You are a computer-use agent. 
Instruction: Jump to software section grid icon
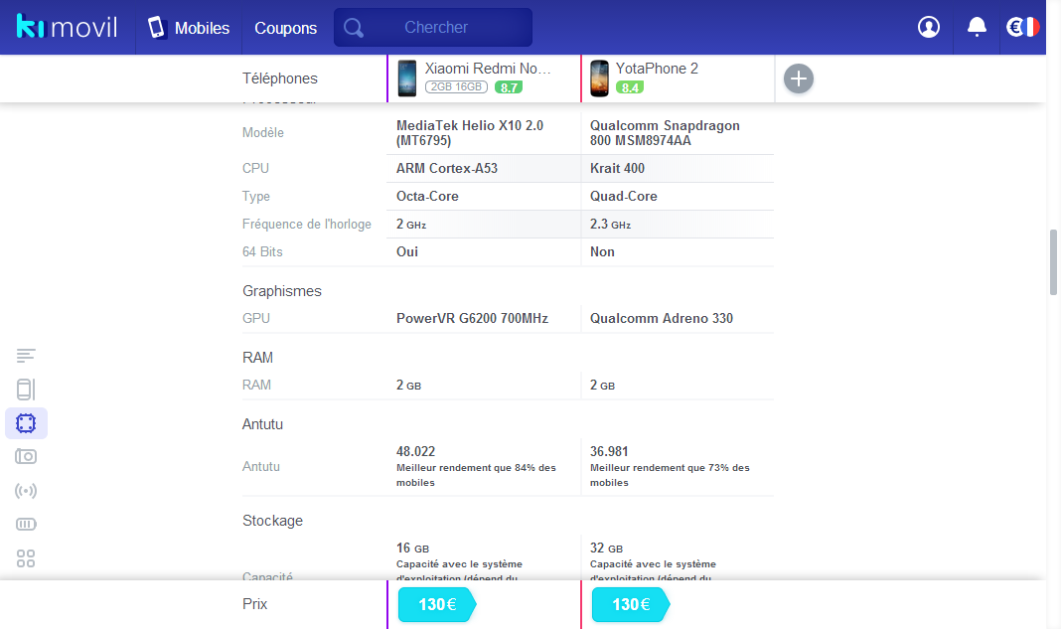click(x=26, y=558)
